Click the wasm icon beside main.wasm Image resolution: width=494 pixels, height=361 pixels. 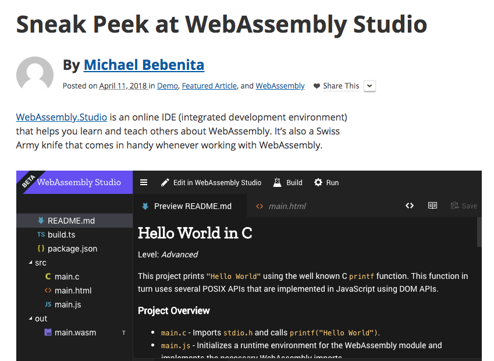pyautogui.click(x=48, y=332)
